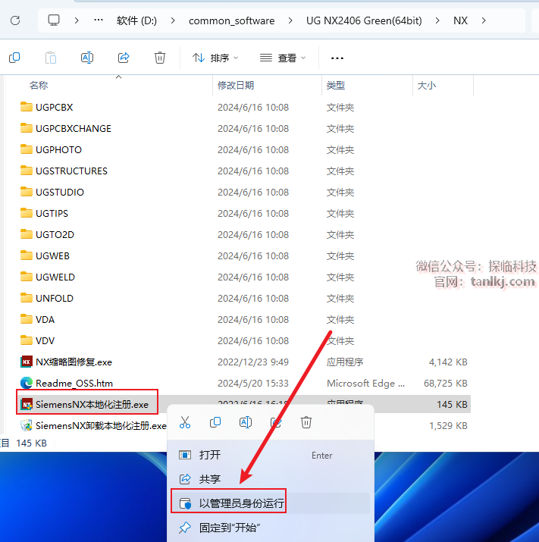This screenshot has height=542, width=539.
Task: Select the UGTIPS folder
Action: [44, 213]
